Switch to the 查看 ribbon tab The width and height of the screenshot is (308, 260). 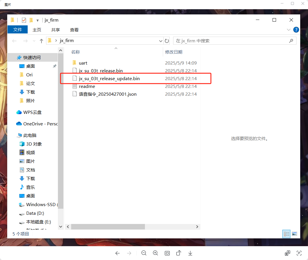[x=74, y=30]
